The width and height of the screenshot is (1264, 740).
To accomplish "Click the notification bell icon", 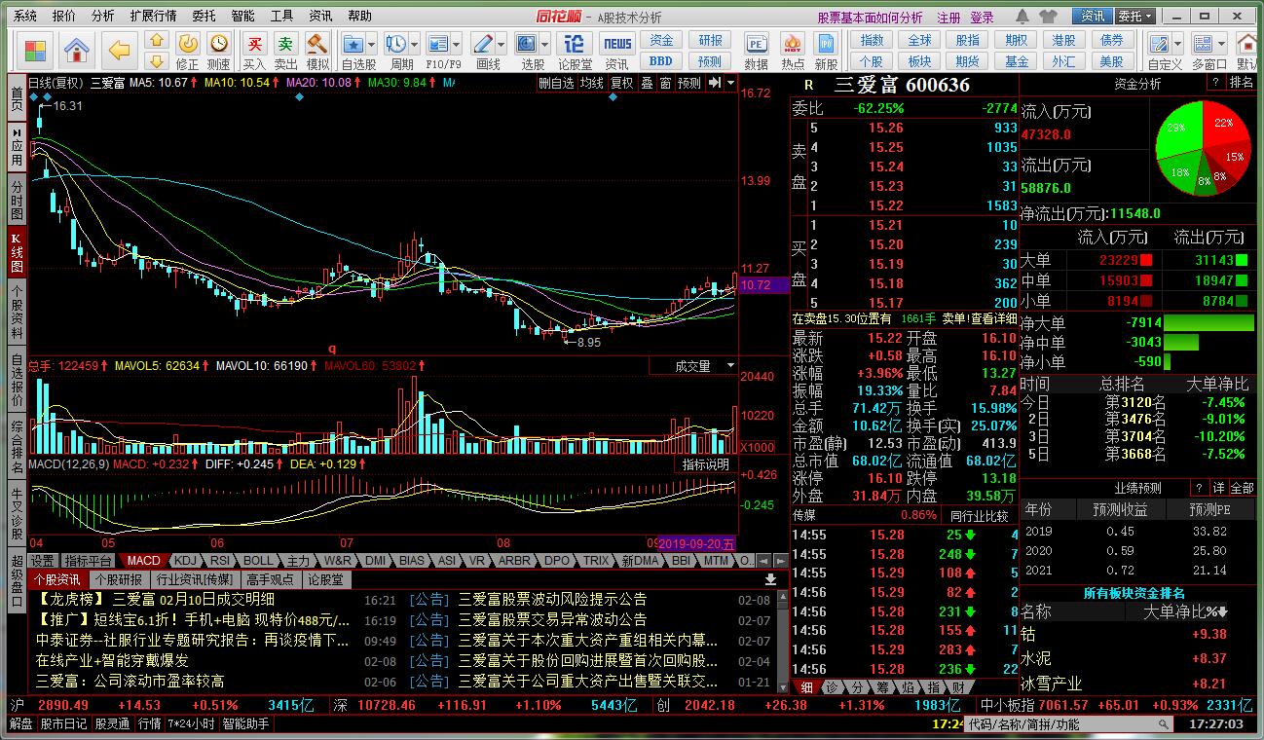I will (x=1022, y=17).
